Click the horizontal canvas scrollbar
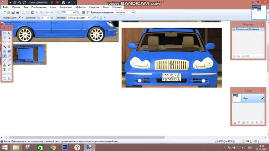Image resolution: width=269 pixels, height=151 pixels. (x=87, y=137)
